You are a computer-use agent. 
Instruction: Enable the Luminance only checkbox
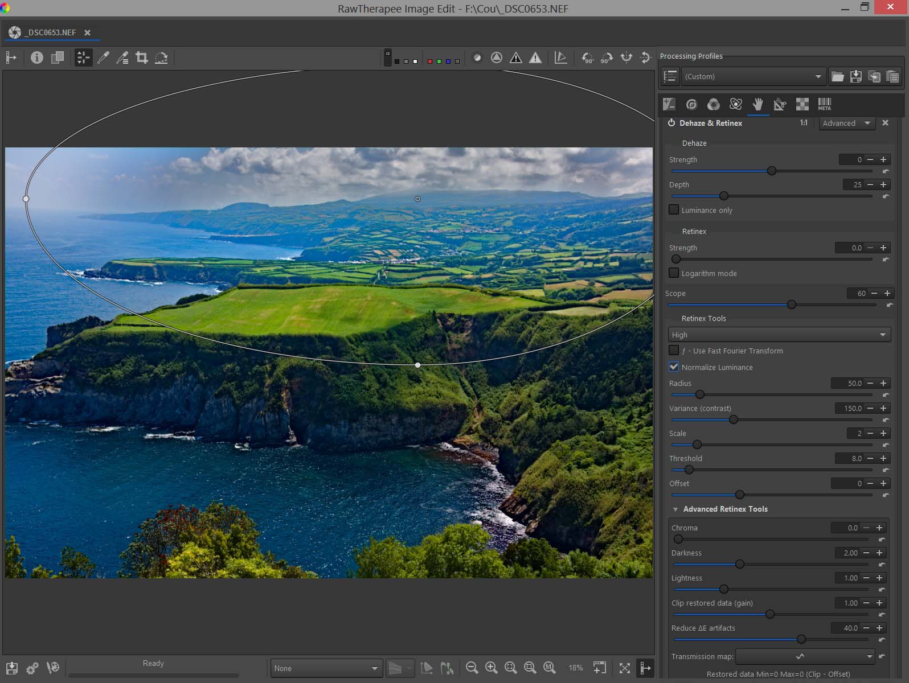674,210
